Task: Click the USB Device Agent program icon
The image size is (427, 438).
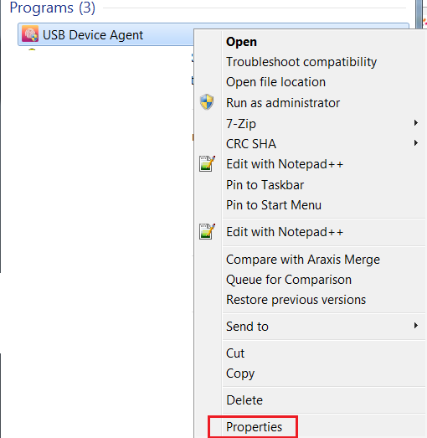Action: pyautogui.click(x=30, y=34)
